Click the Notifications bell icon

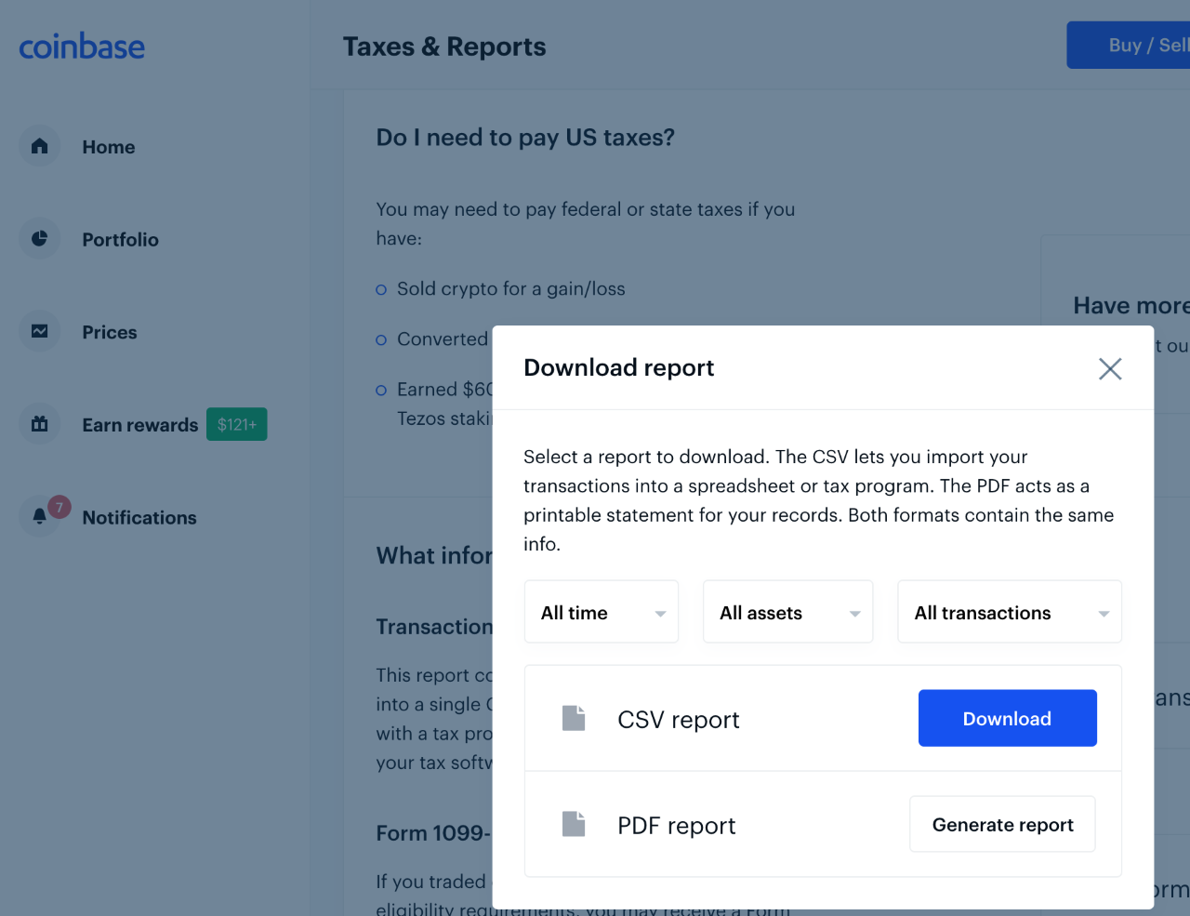click(39, 516)
